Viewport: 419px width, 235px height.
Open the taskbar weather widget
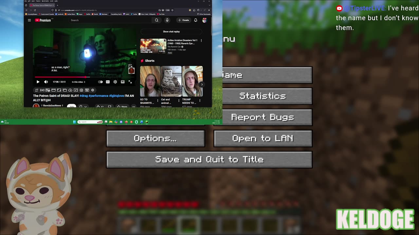[x=5, y=122]
